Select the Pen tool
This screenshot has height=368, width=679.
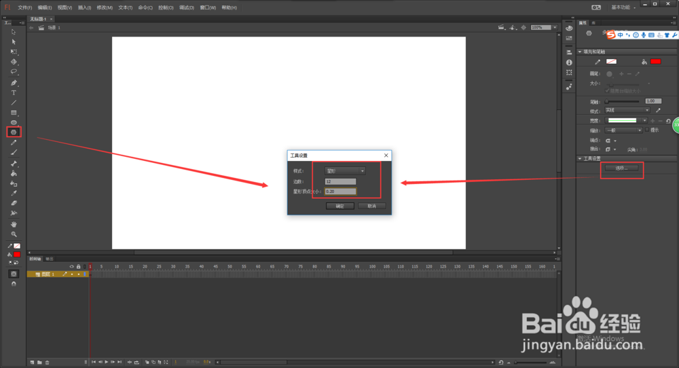[x=14, y=83]
